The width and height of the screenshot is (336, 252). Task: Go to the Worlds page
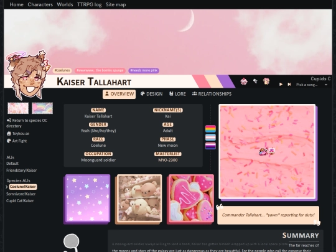(65, 4)
